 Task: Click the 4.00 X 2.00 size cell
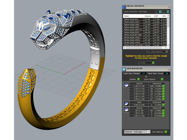coord(139,105)
